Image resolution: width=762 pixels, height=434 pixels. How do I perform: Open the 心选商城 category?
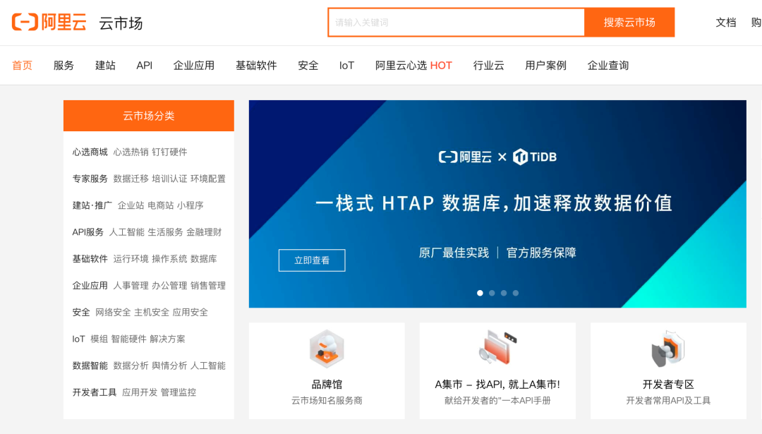click(90, 152)
